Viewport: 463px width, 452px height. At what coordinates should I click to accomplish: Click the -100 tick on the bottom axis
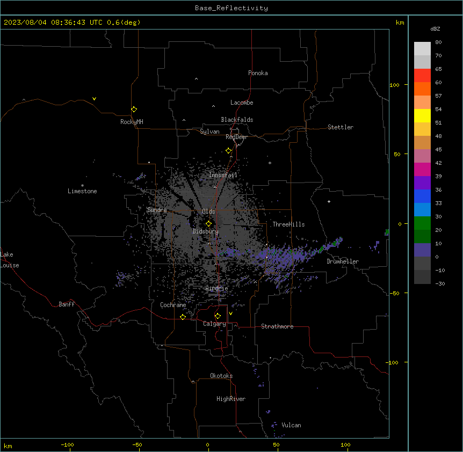coord(68,444)
